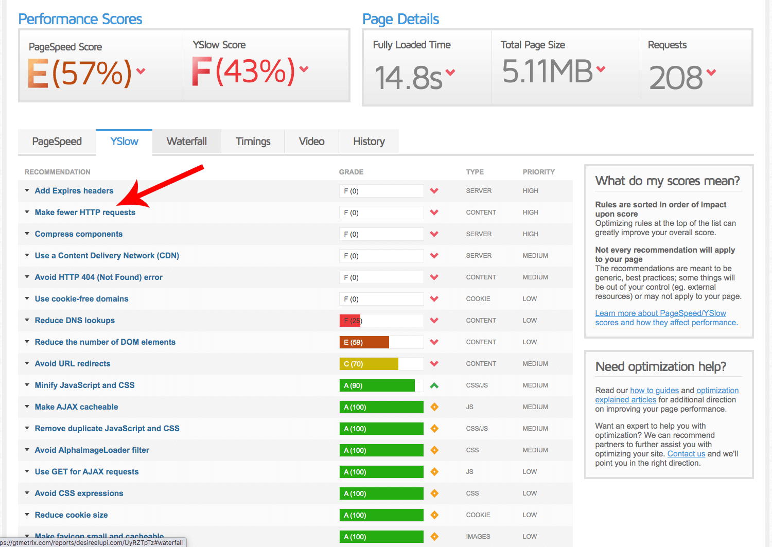The image size is (772, 547).
Task: Click down arrow next to Fully Loaded Time
Action: click(x=450, y=72)
